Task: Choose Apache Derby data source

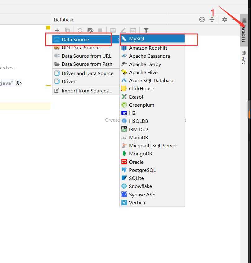Action: point(152,64)
